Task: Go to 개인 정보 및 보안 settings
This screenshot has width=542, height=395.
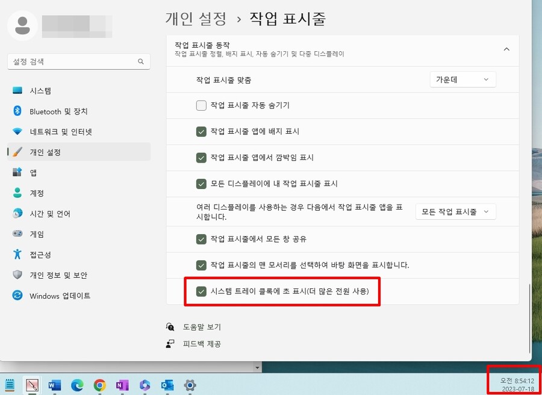Action: coord(79,275)
